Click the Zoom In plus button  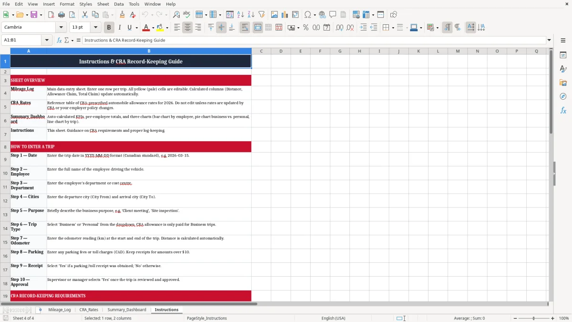tap(552, 318)
